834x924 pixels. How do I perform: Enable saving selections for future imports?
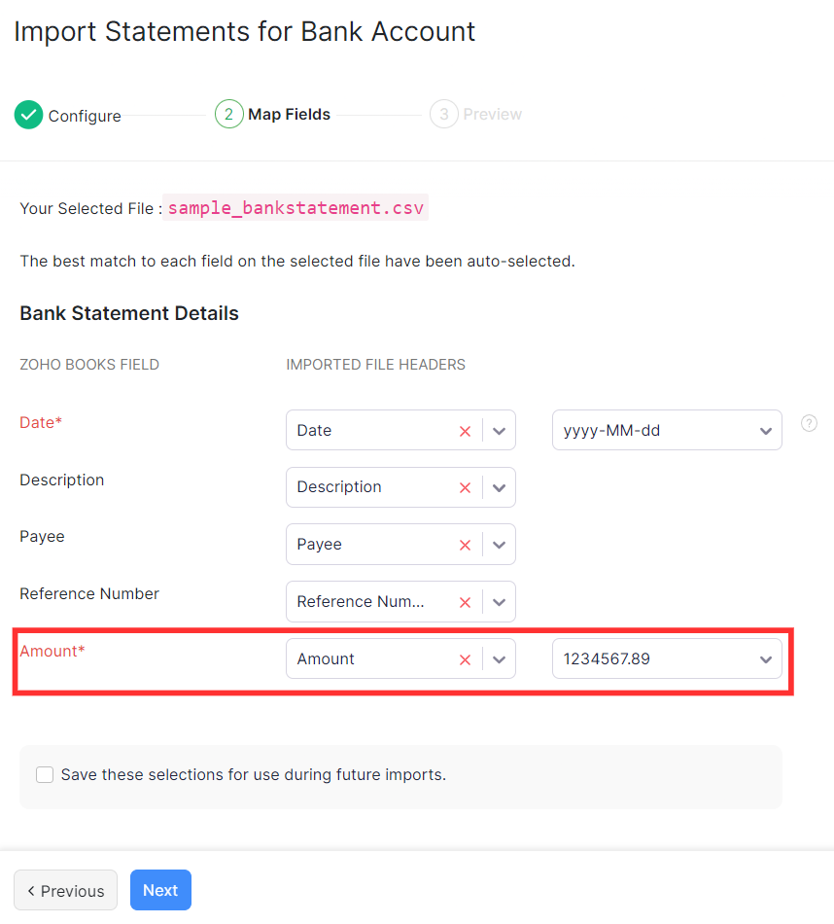point(45,775)
